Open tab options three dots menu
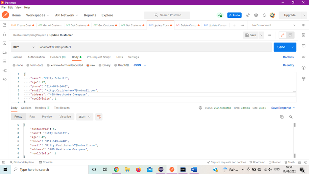The image size is (309, 174). coord(242,25)
